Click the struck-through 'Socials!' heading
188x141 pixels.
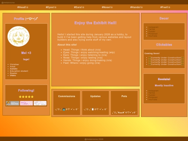[164, 79]
